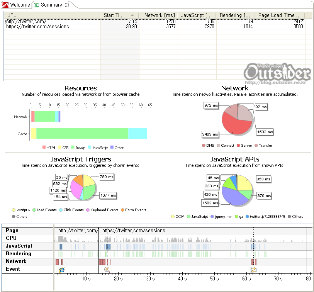Select http://twitter.com/ page in timeline
The image size is (314, 292).
tap(77, 231)
